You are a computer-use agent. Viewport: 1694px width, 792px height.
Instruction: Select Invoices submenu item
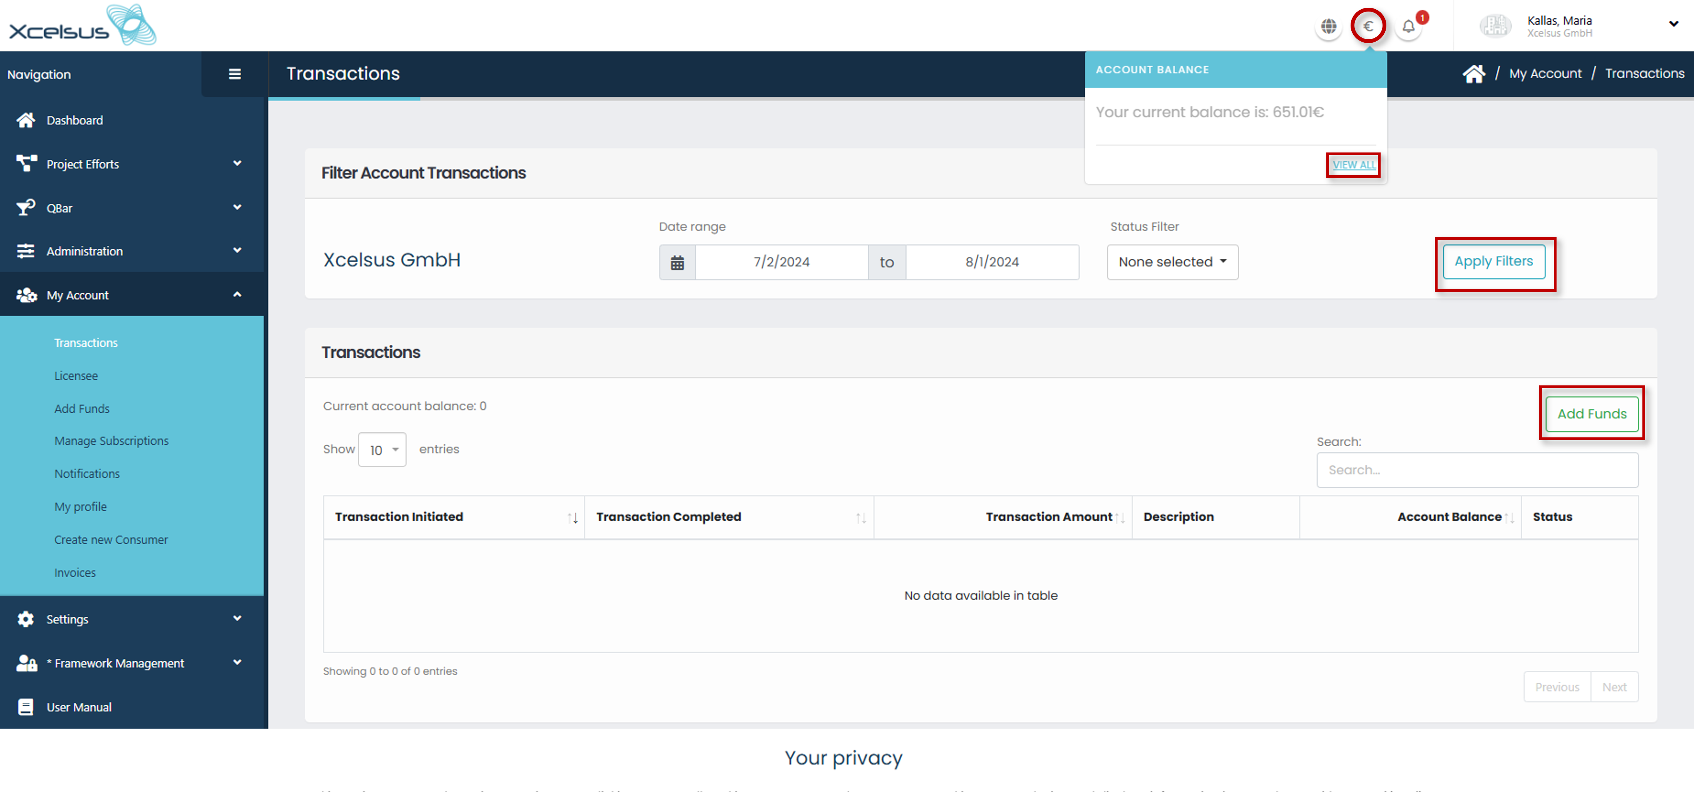click(75, 573)
